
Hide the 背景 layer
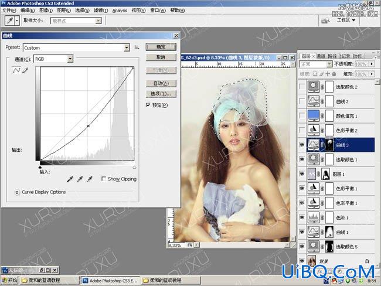click(x=302, y=261)
